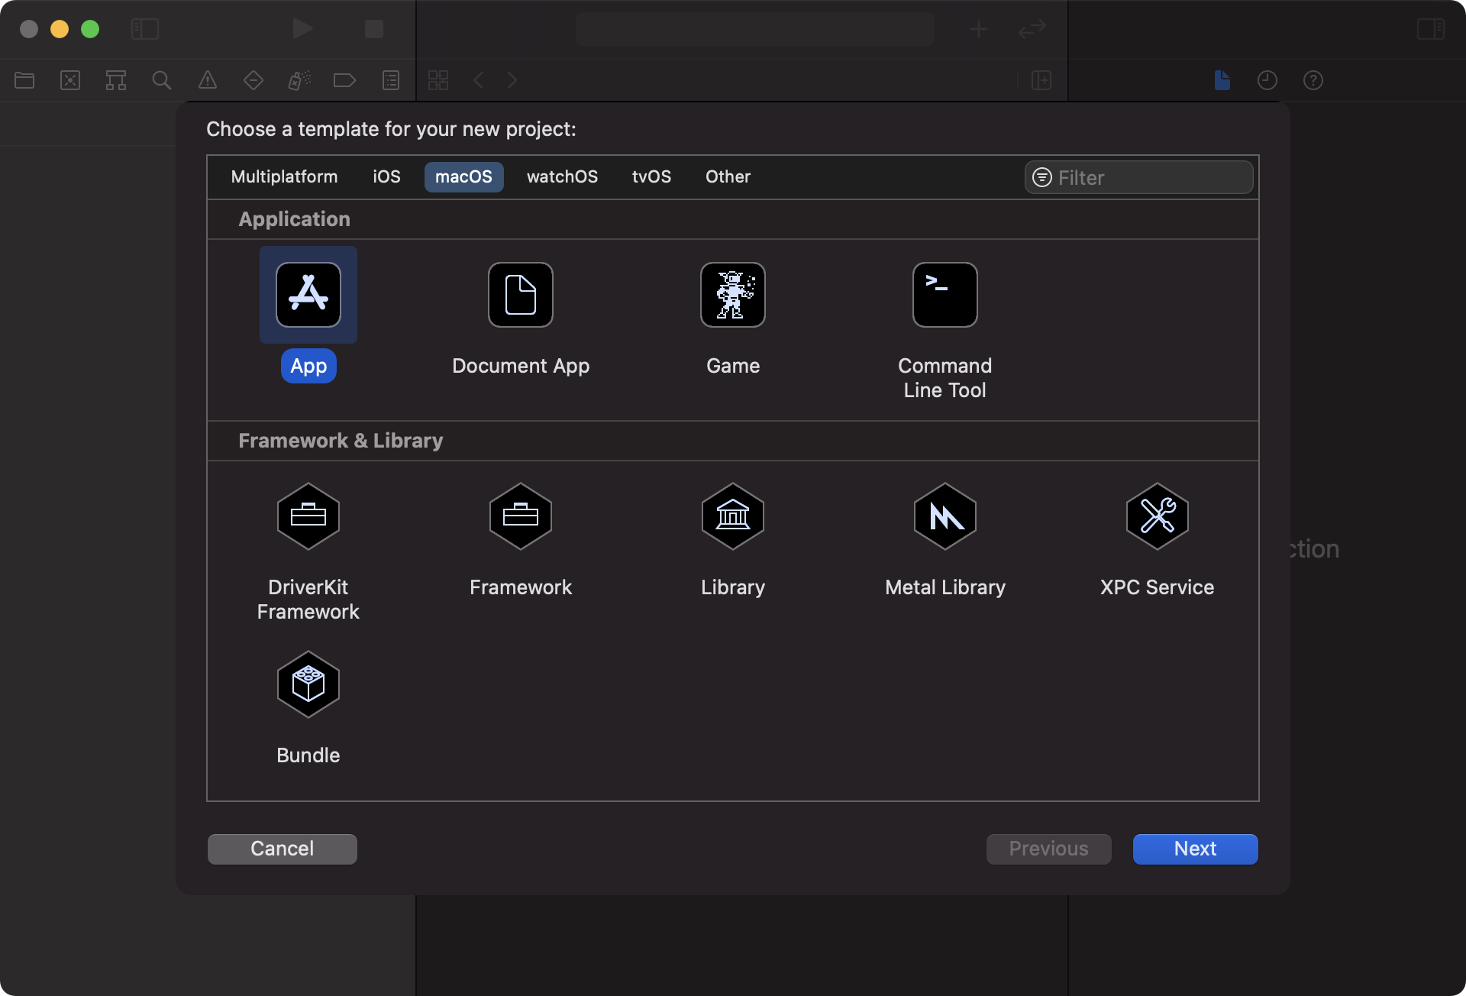
Task: Switch to the tvOS tab
Action: point(652,177)
